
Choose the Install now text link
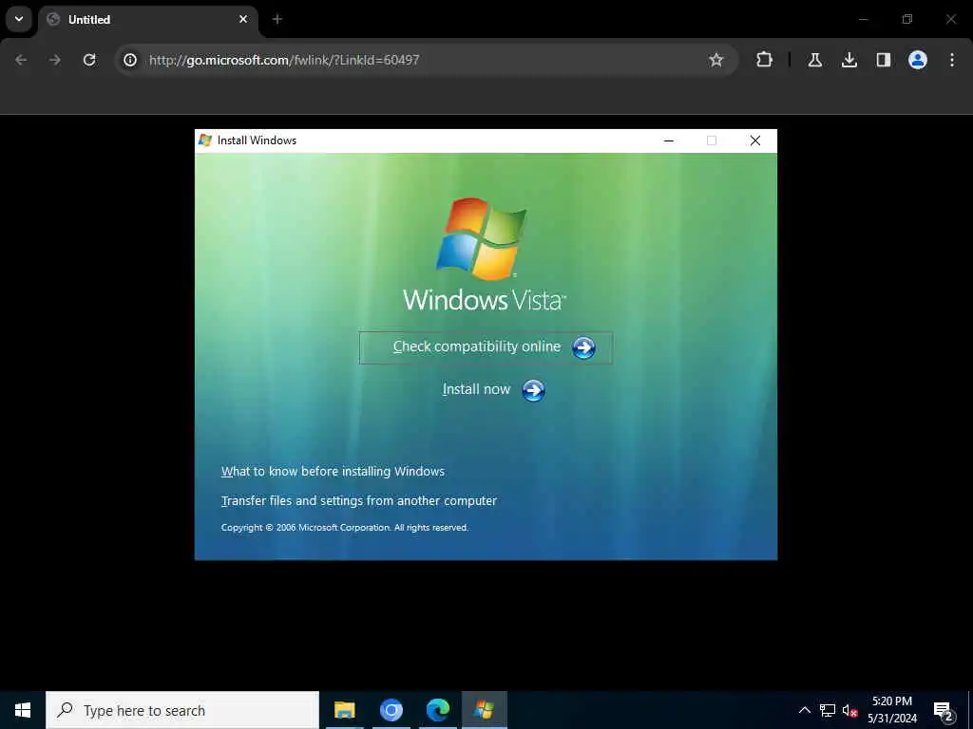pos(476,389)
